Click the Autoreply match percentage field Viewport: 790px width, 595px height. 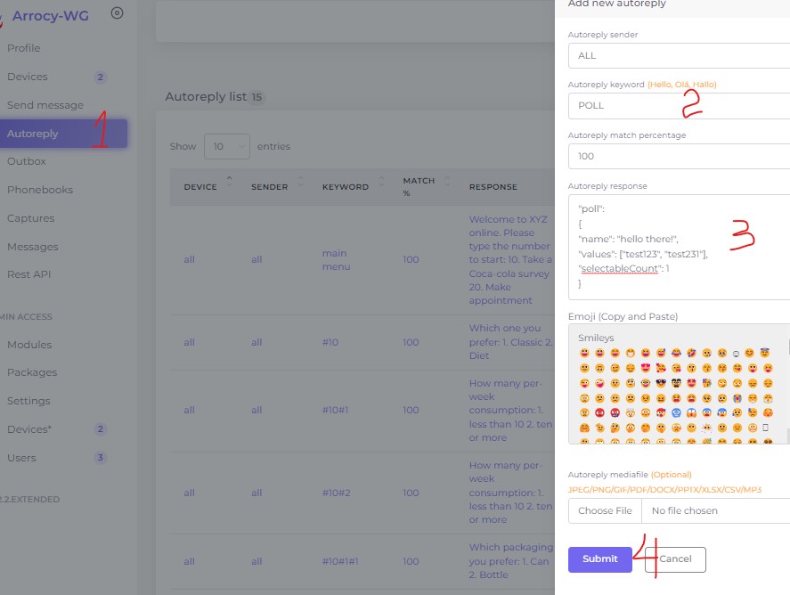click(678, 156)
